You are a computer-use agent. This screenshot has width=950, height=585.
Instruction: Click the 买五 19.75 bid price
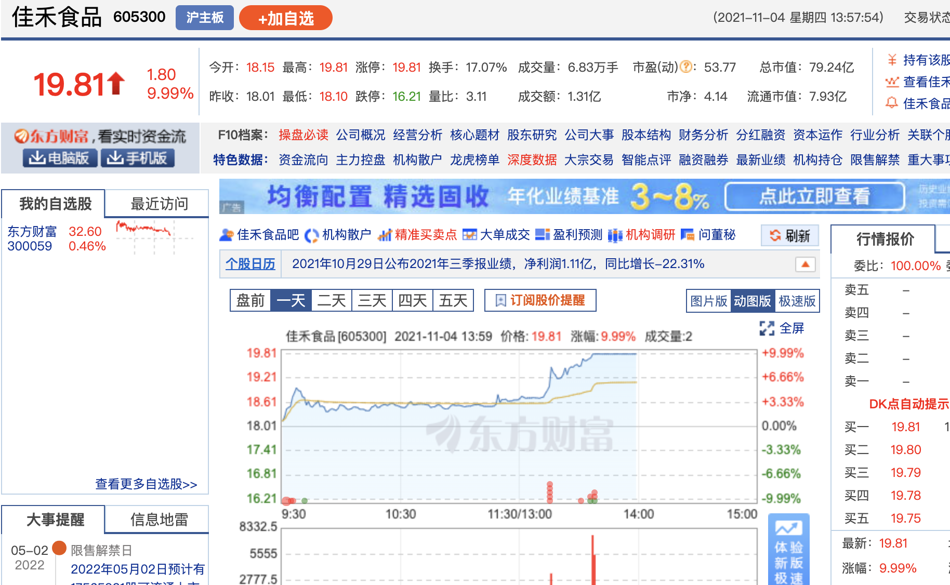906,518
